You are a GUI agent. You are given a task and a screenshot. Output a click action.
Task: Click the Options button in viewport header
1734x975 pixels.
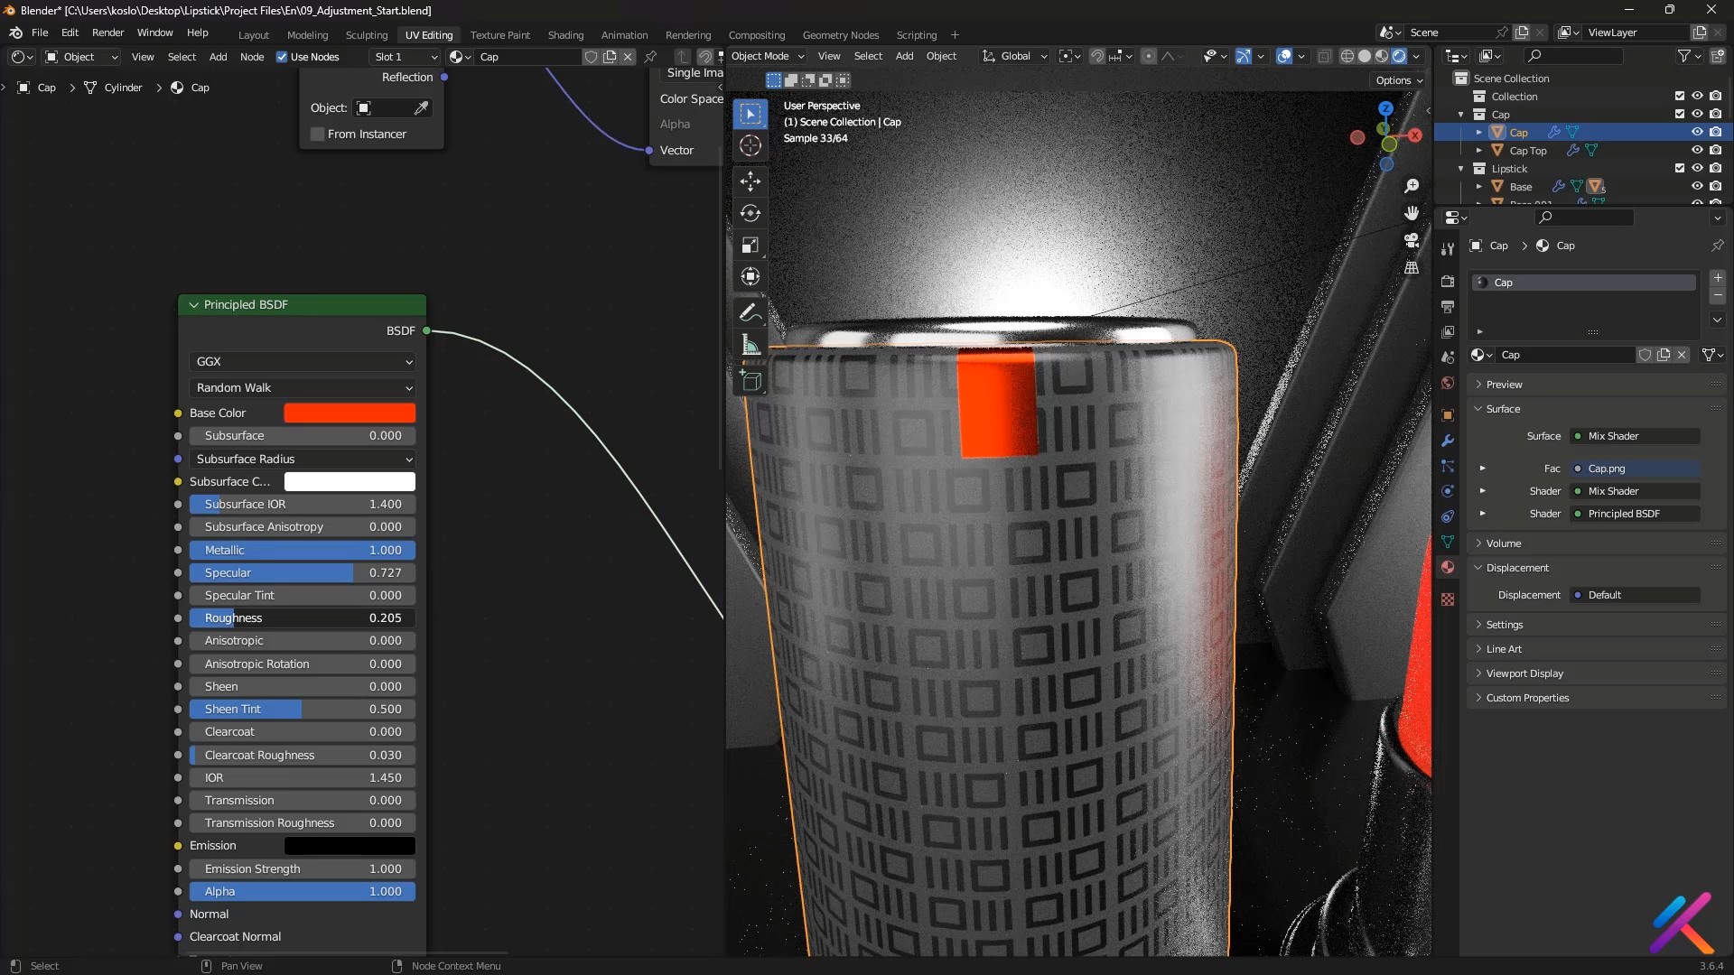tap(1398, 80)
